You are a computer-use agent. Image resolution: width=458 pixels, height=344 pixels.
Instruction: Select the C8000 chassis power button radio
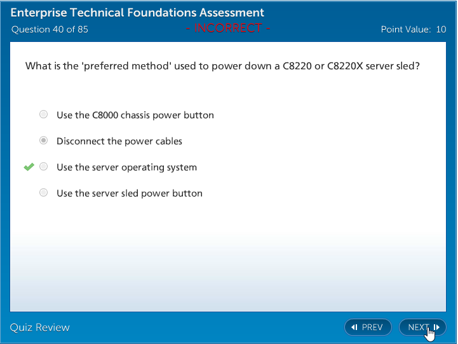[x=43, y=115]
